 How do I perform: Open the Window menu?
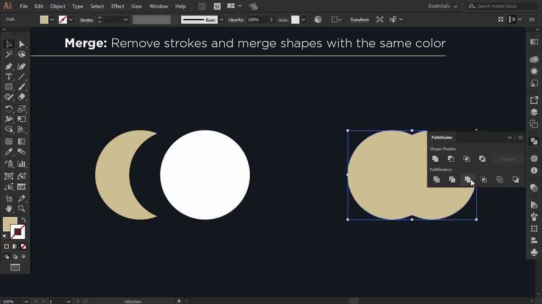(x=159, y=6)
